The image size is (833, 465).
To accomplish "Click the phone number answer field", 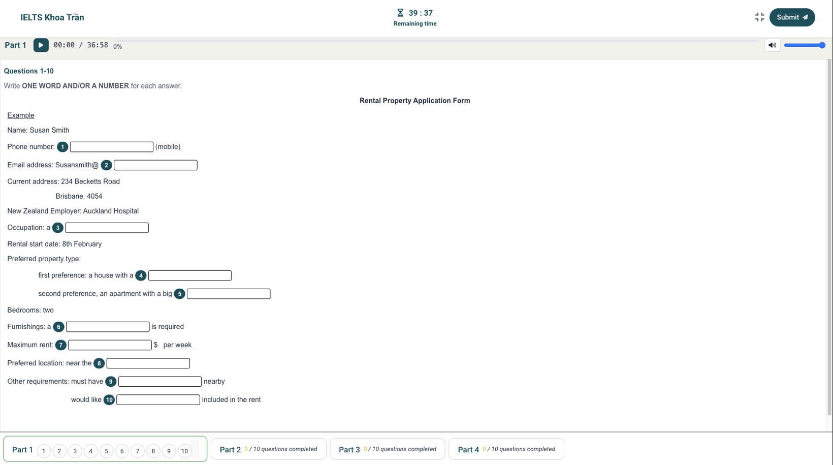I will click(x=111, y=147).
